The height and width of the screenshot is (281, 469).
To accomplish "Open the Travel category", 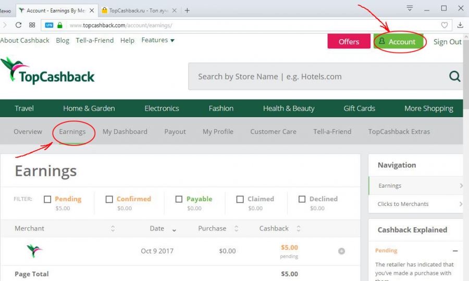I will pyautogui.click(x=24, y=108).
